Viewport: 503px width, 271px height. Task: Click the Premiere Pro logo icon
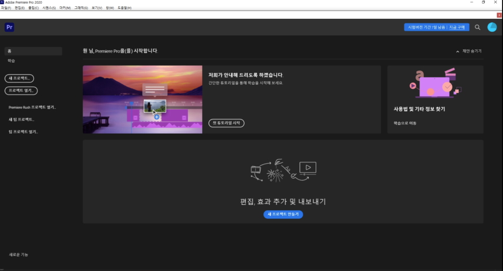click(9, 27)
